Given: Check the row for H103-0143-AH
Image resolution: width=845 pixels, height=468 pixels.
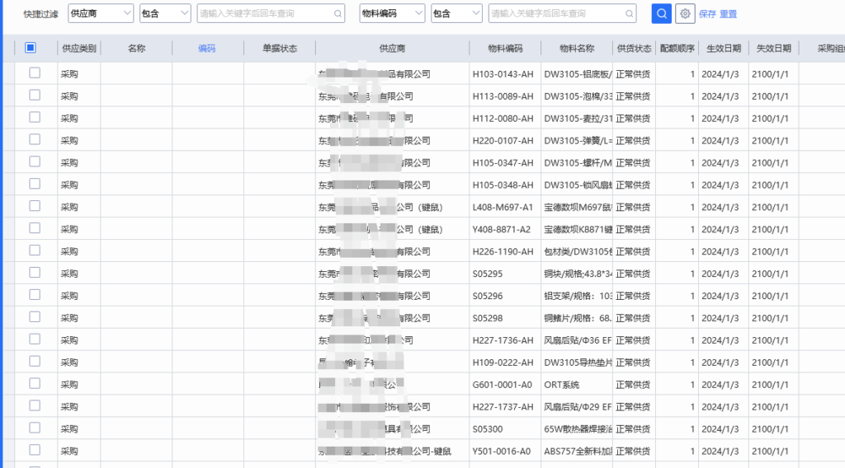Looking at the screenshot, I should [x=35, y=73].
